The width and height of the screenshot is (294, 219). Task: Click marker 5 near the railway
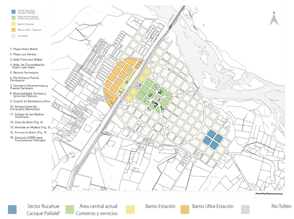pos(120,92)
